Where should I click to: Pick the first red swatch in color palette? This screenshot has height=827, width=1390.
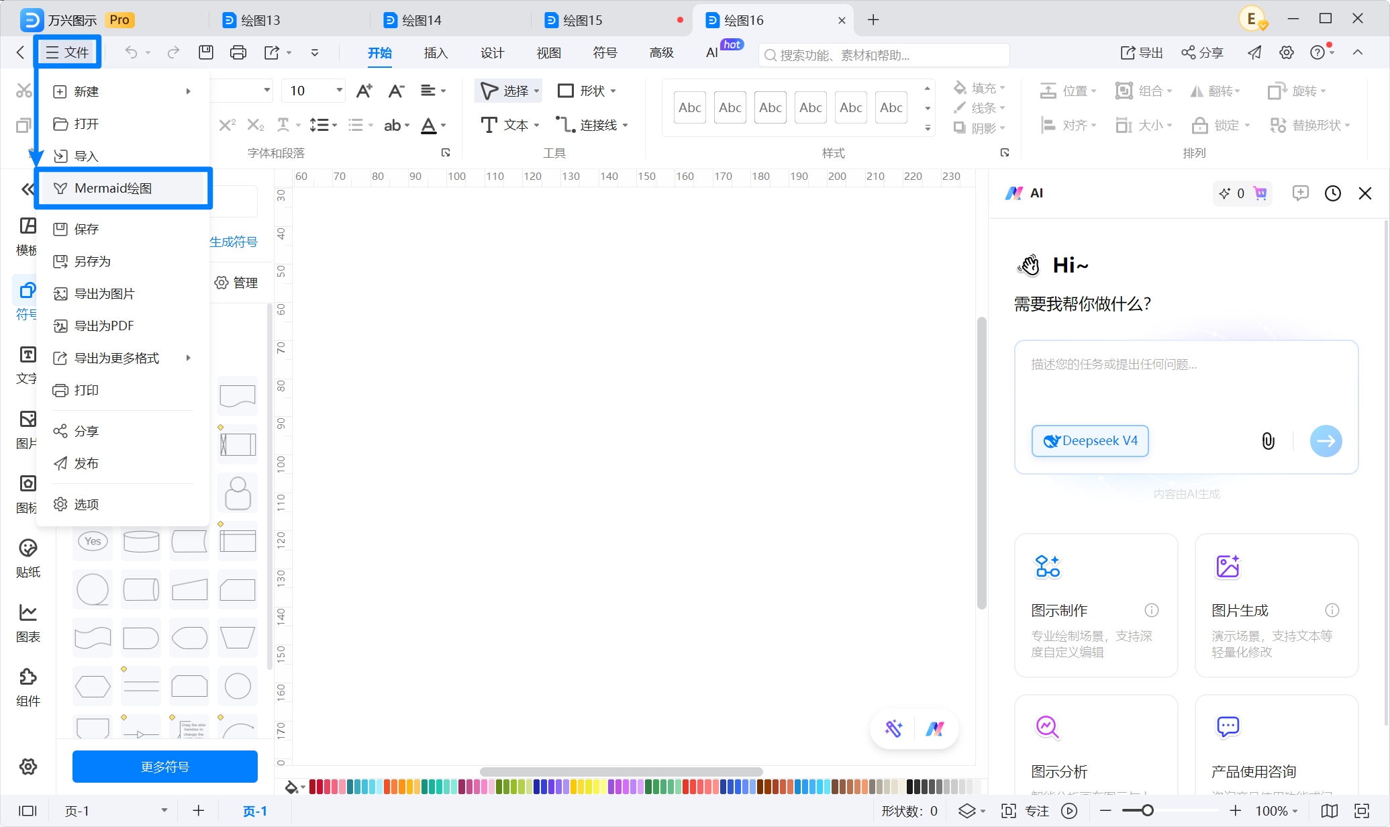tap(313, 787)
